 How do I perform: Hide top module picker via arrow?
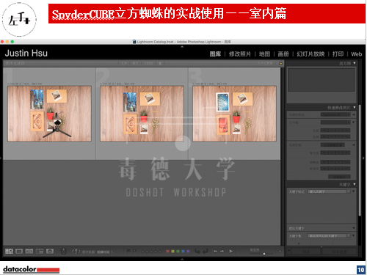click(x=182, y=46)
